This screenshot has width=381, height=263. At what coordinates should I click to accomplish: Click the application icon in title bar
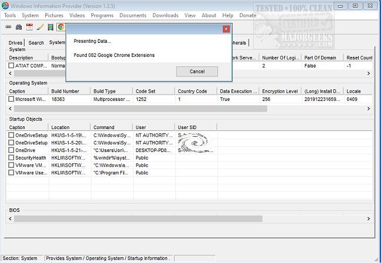pyautogui.click(x=6, y=5)
